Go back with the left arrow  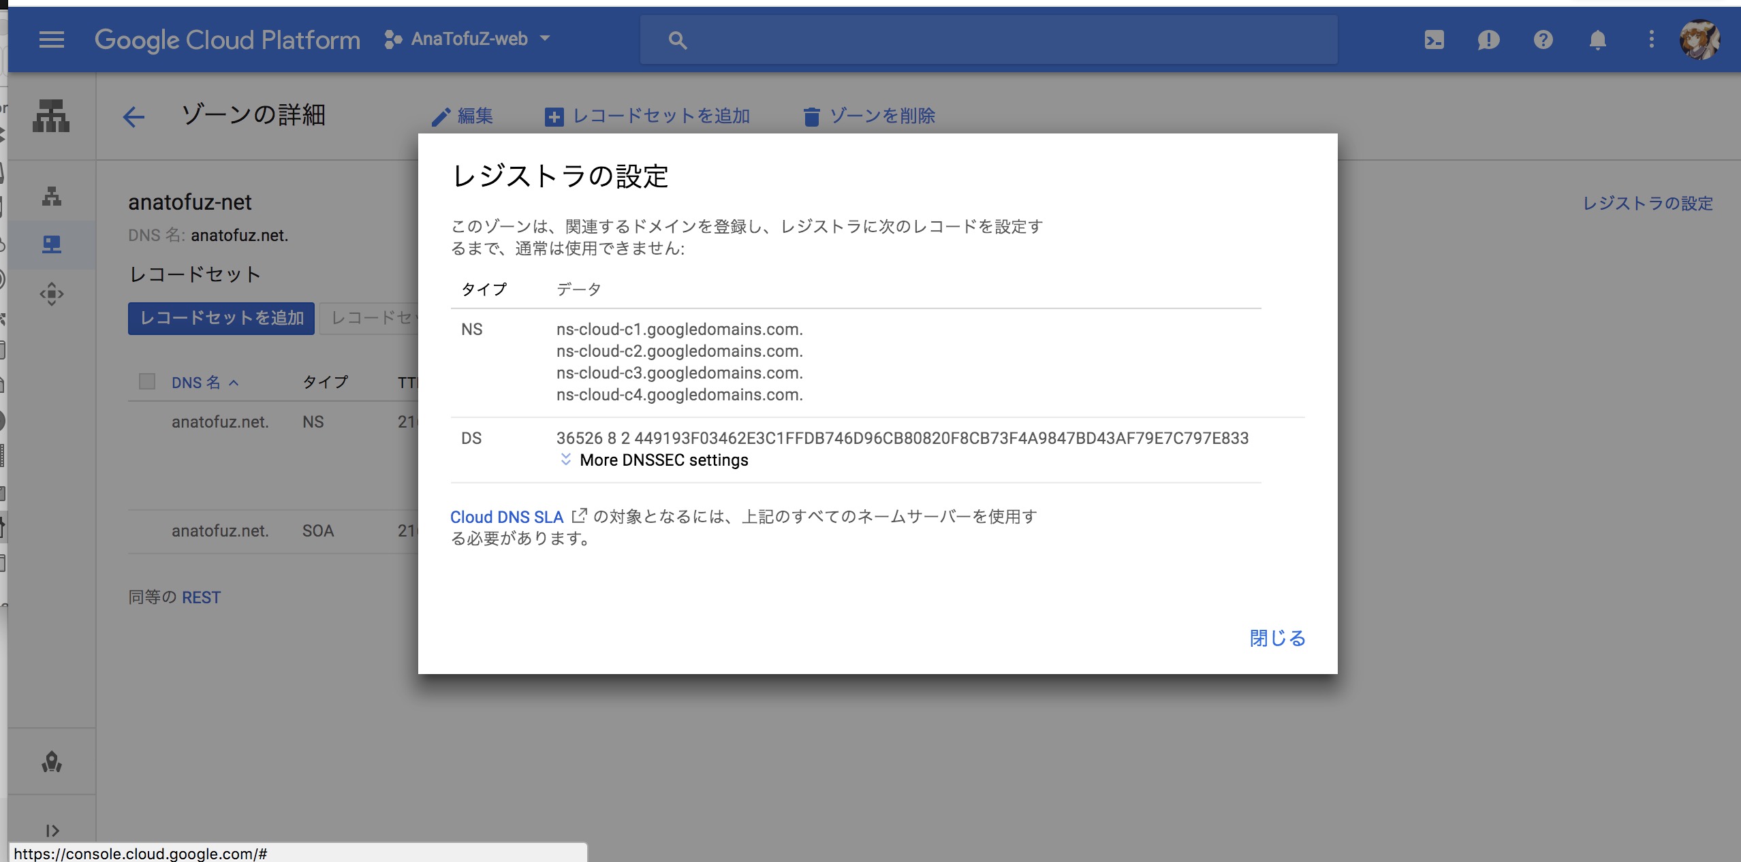click(134, 116)
